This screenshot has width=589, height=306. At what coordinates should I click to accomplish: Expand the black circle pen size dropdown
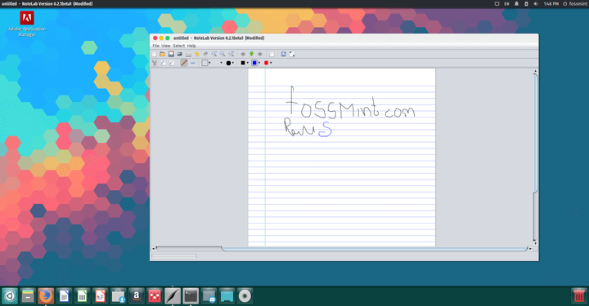coord(233,63)
